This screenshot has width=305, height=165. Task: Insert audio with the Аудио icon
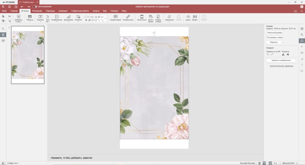tap(188, 18)
